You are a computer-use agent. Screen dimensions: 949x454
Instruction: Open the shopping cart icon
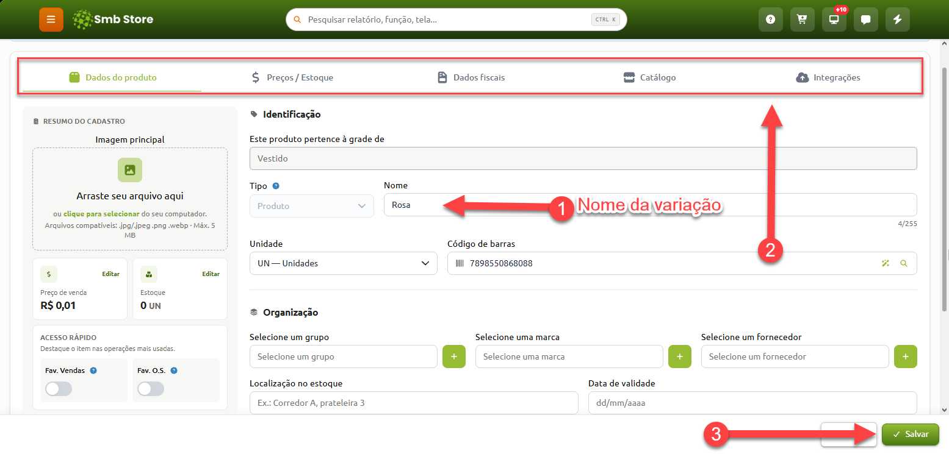click(803, 20)
